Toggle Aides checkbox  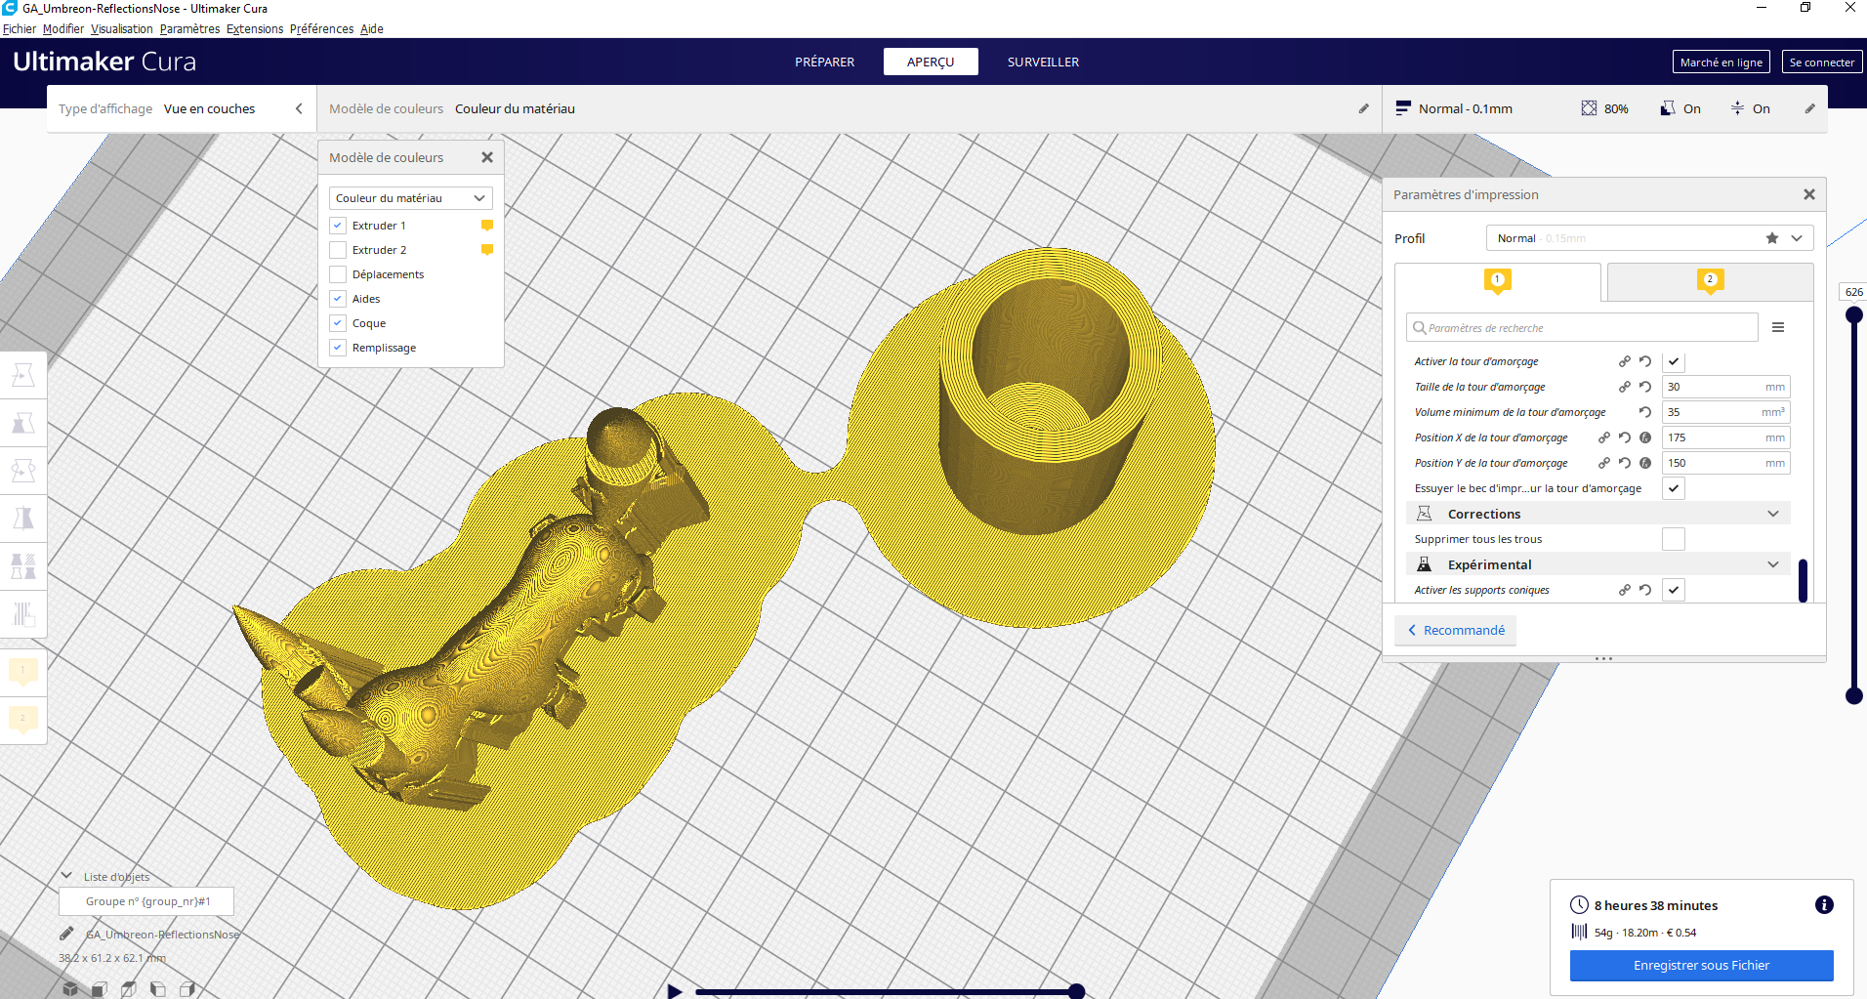click(x=338, y=299)
